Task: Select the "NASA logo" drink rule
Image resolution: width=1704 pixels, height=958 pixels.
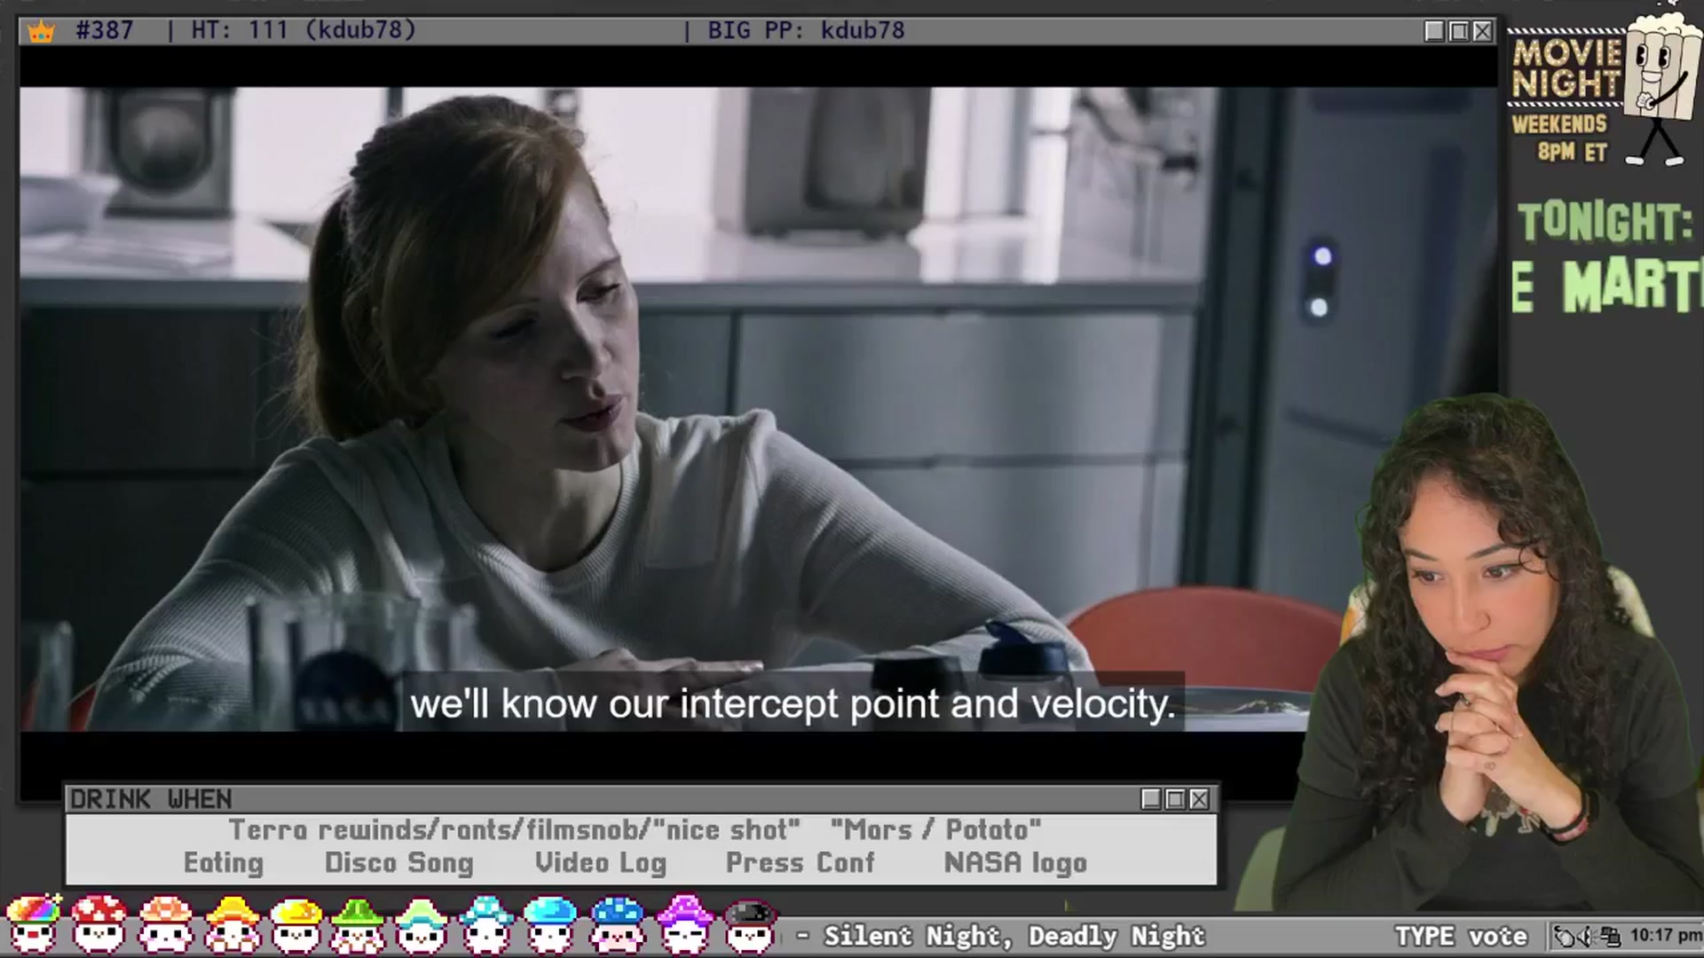Action: (1015, 863)
